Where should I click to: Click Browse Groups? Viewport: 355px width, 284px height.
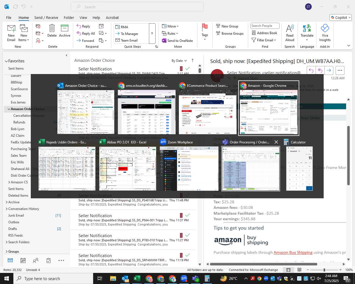pyautogui.click(x=230, y=33)
